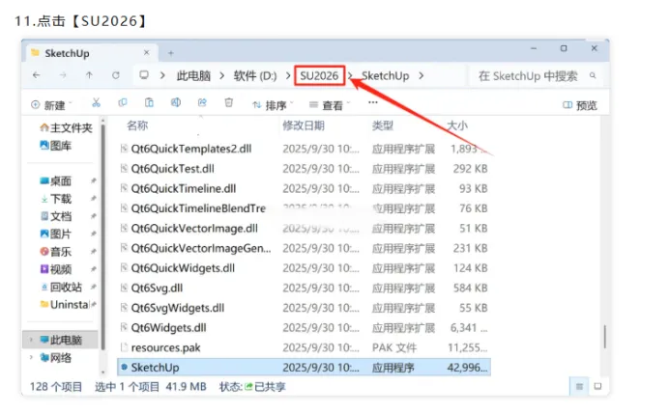Image resolution: width=669 pixels, height=414 pixels.
Task: Open 图片 in navigation pane
Action: 55,234
